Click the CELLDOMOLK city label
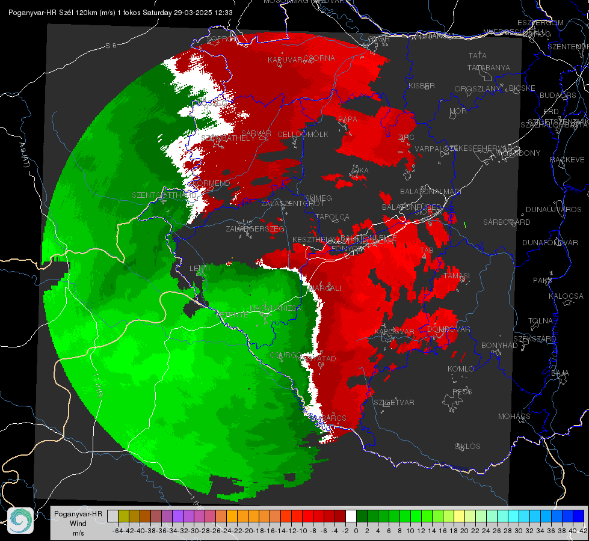 [303, 135]
